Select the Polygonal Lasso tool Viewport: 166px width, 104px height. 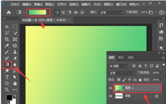[7, 33]
